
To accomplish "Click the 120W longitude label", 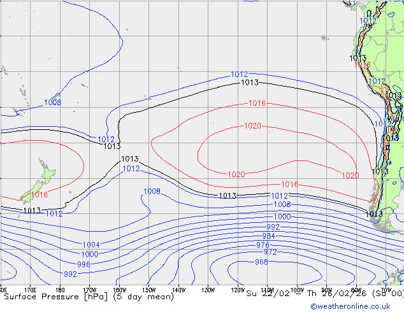I will [238, 290].
